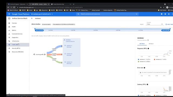Screen dimensions: 173x97
Task: Close the Traffic (BETA) browser tab
Action: pyautogui.click(x=49, y=4)
